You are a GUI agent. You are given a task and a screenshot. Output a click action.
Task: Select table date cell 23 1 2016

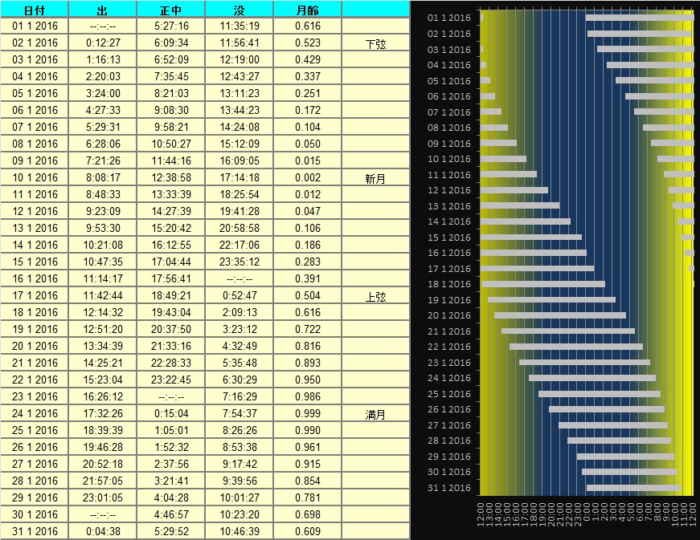click(x=35, y=396)
